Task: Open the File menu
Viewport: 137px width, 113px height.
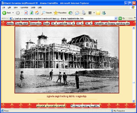Action: click(4, 7)
